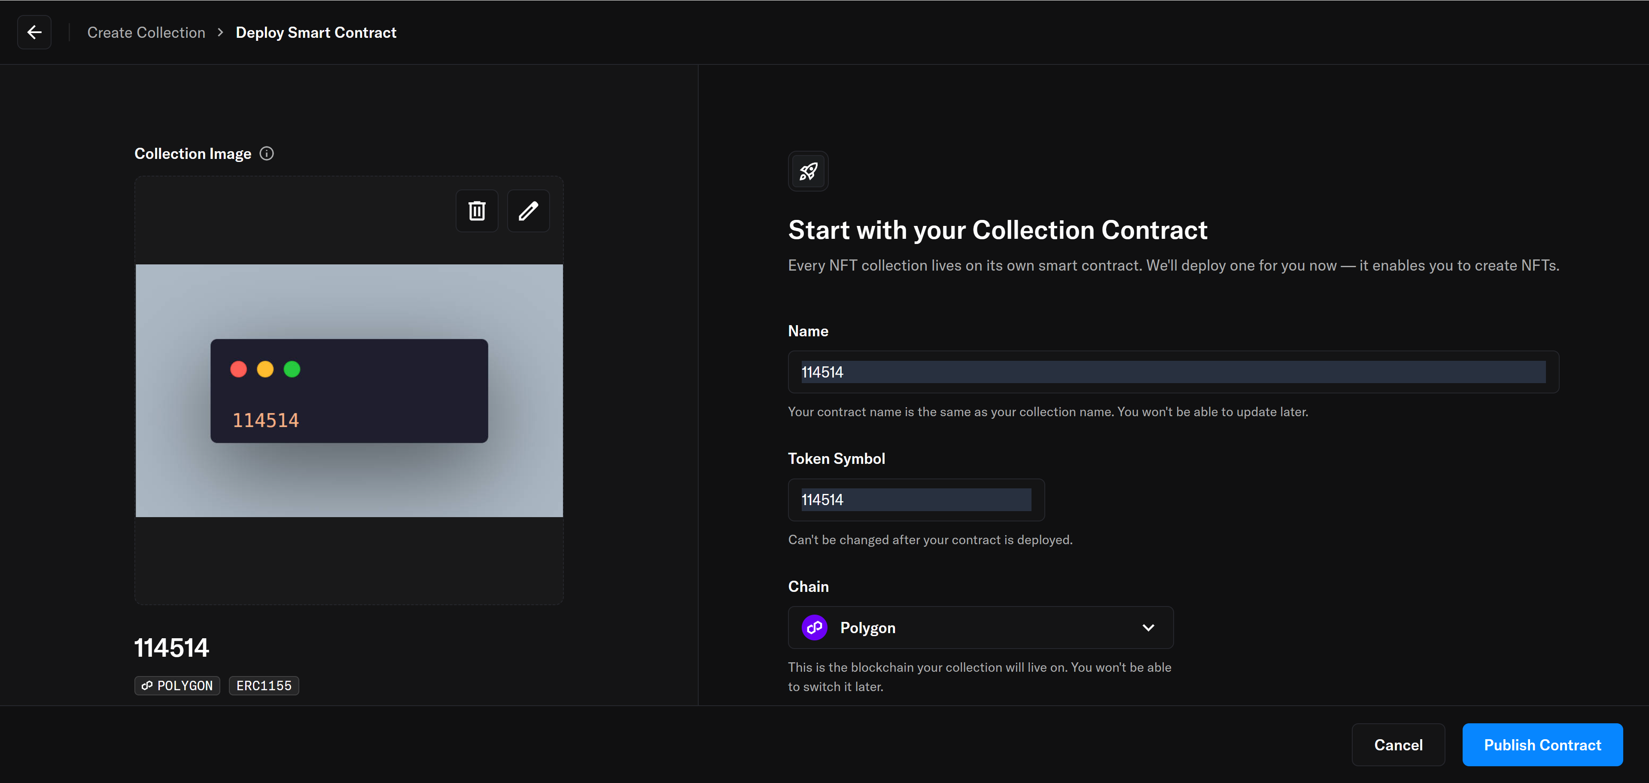Click the POLYGON badge under collection name

[177, 686]
